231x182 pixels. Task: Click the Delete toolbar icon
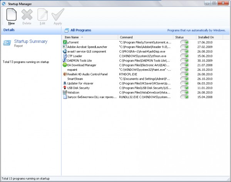coord(27,14)
